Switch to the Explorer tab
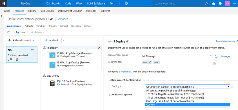Screen dimensions: 238x110 (x=105, y=11)
